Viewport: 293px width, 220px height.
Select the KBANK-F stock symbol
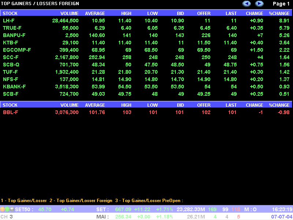[x=14, y=87]
